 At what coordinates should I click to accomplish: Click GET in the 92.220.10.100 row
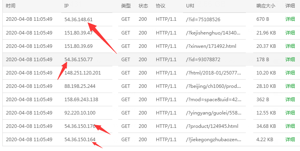point(126,113)
